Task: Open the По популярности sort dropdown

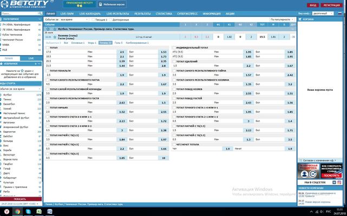Action: point(282,19)
